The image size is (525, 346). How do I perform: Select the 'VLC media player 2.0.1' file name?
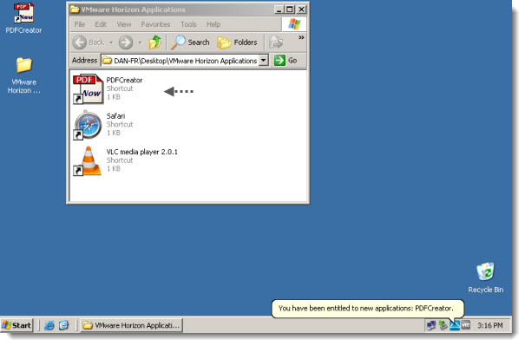142,152
